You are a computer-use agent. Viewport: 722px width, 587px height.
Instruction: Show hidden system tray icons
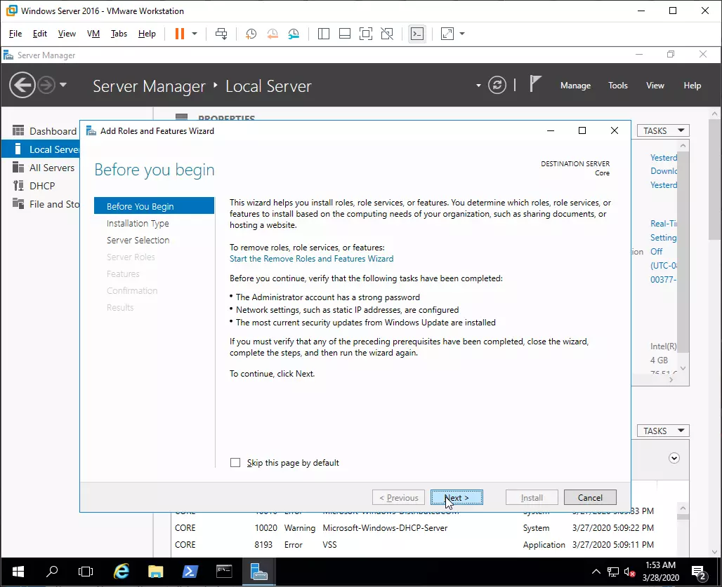596,572
